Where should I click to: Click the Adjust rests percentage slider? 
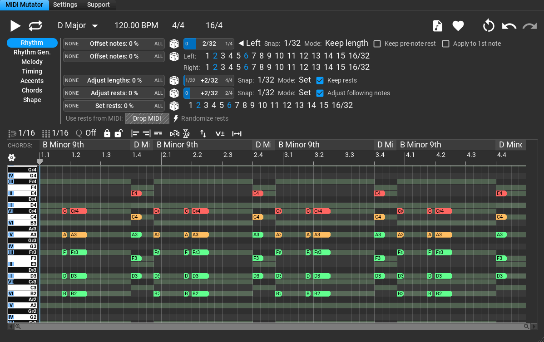click(114, 93)
